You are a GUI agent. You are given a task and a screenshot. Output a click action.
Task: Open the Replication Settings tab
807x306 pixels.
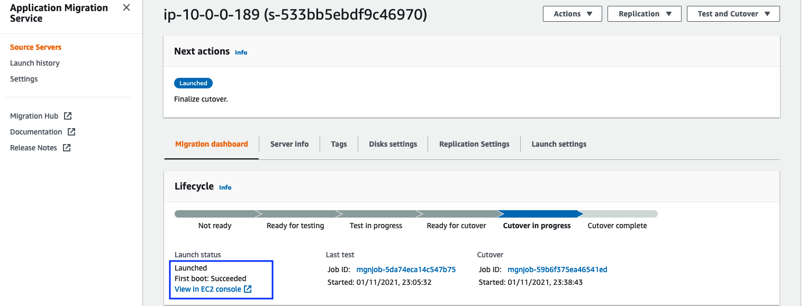(x=474, y=144)
